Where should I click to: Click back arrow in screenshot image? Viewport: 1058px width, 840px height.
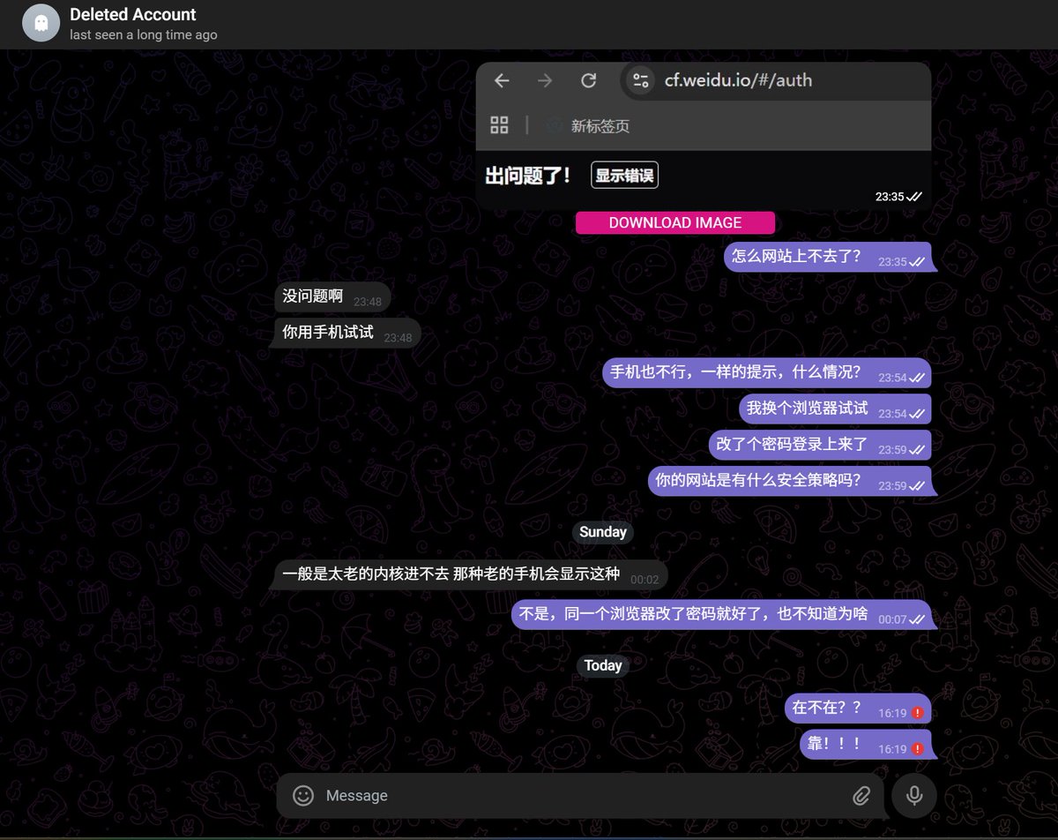coord(502,81)
